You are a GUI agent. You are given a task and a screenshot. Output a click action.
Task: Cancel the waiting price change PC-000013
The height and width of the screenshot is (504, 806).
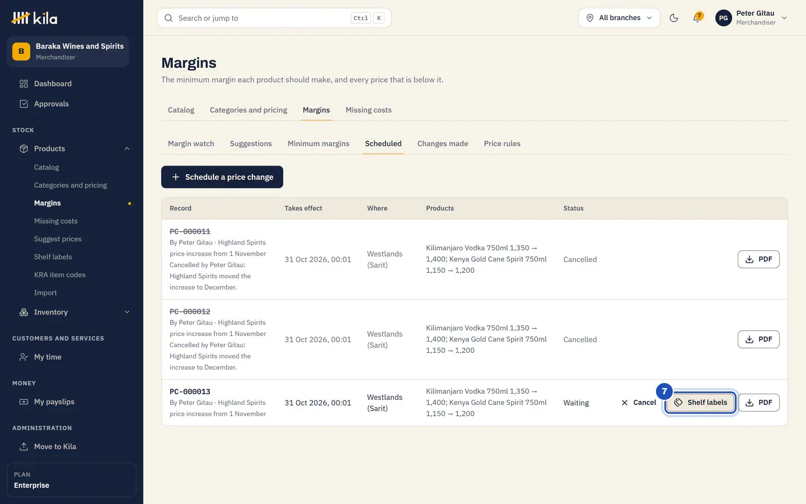(x=639, y=403)
